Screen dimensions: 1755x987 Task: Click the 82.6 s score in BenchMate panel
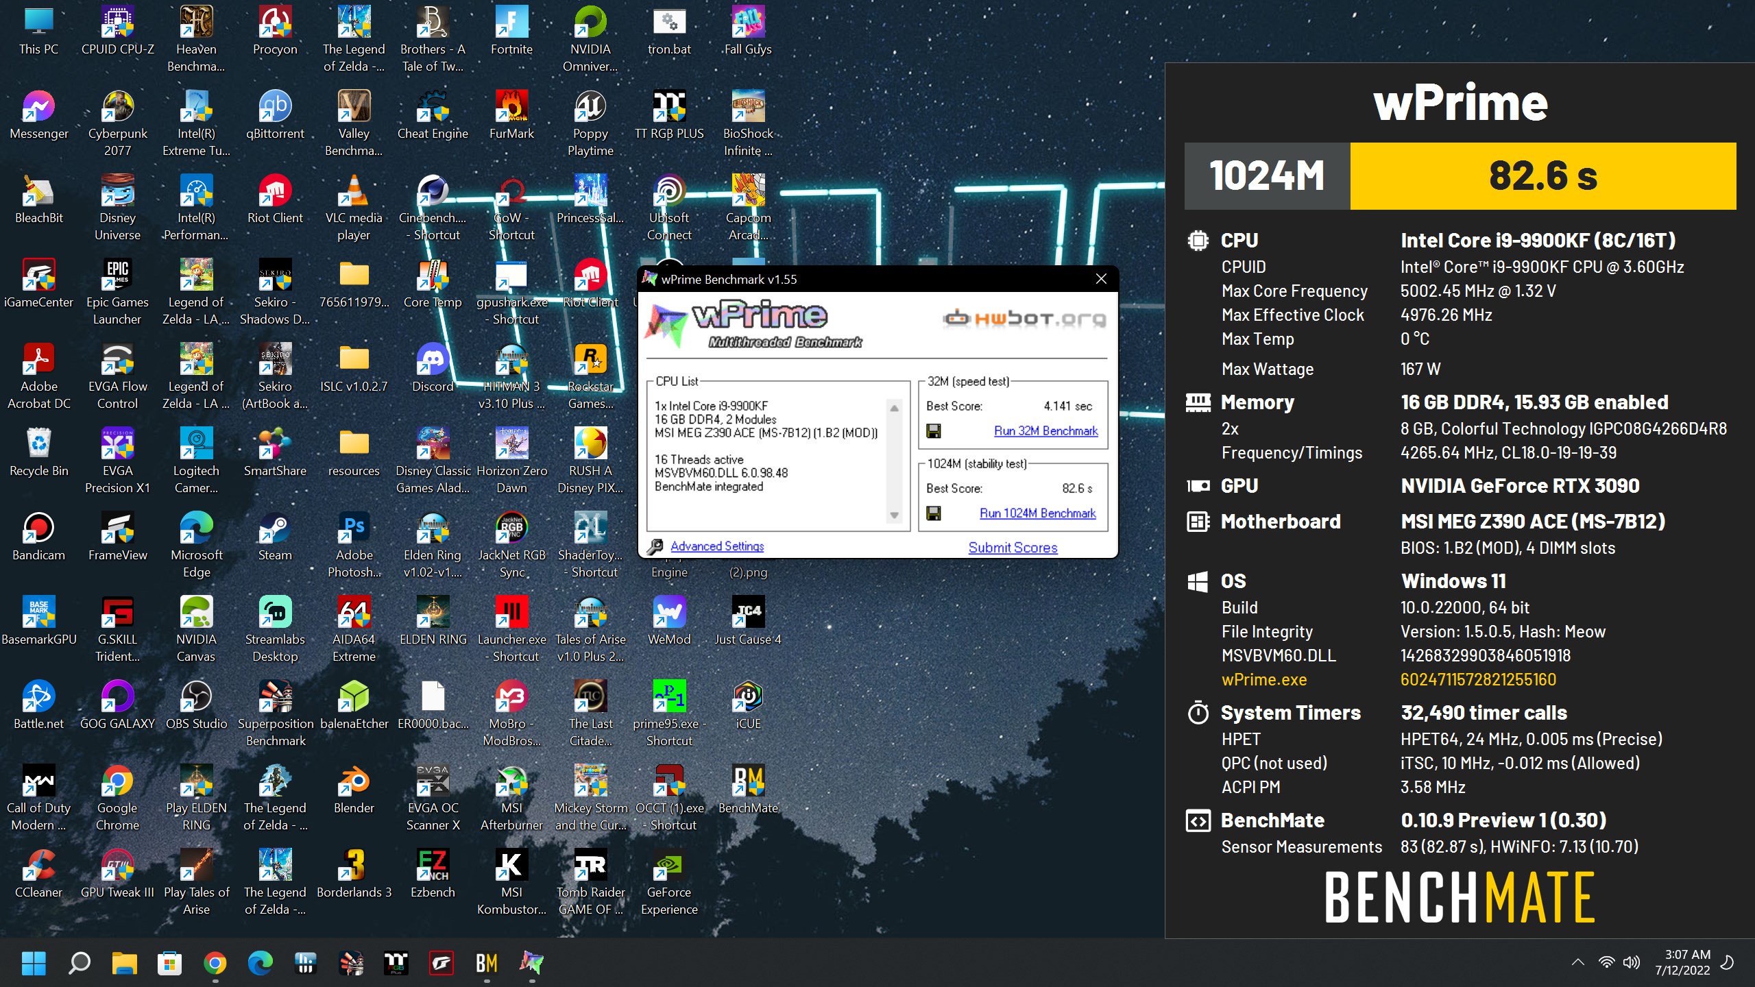(1542, 176)
